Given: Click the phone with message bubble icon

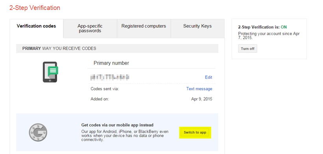Looking at the screenshot, I should [50, 72].
